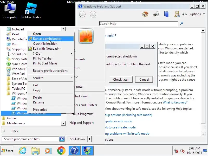208x156 pixels.
Task: Click the Search Help magnifier icon
Action: point(181,23)
